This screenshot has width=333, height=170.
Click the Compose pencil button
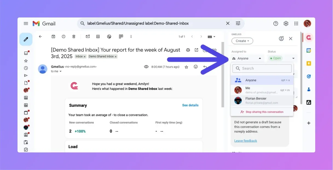pyautogui.click(x=26, y=39)
